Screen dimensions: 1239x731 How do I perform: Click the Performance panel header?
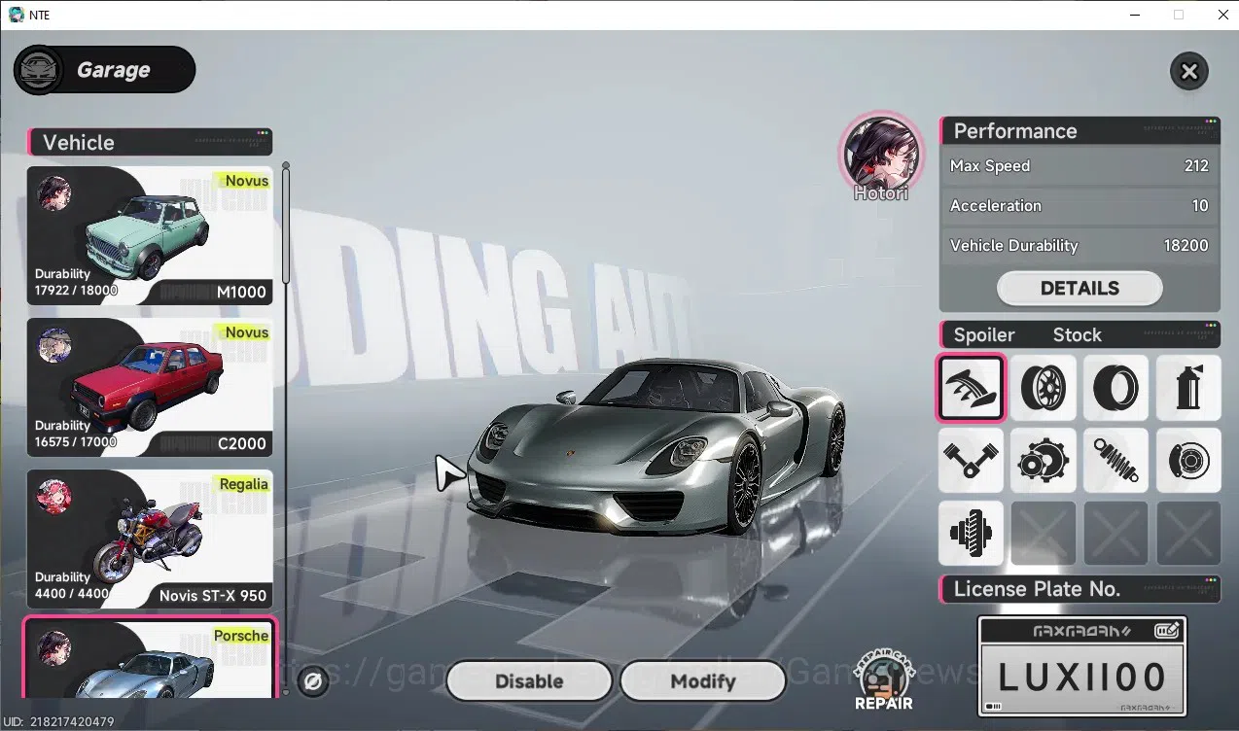coord(1080,131)
